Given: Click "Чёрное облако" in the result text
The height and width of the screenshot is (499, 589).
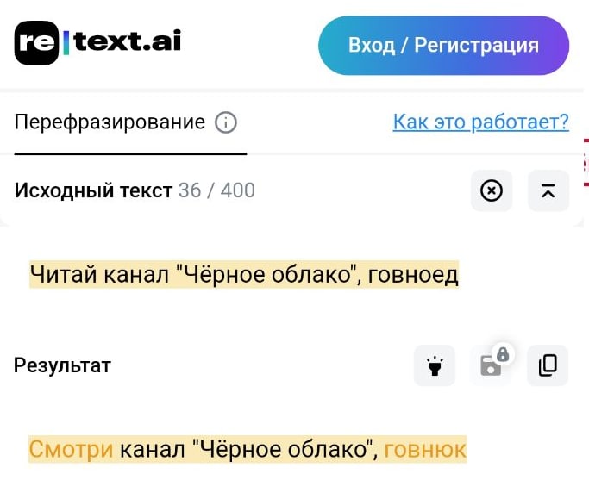Looking at the screenshot, I should pos(285,449).
